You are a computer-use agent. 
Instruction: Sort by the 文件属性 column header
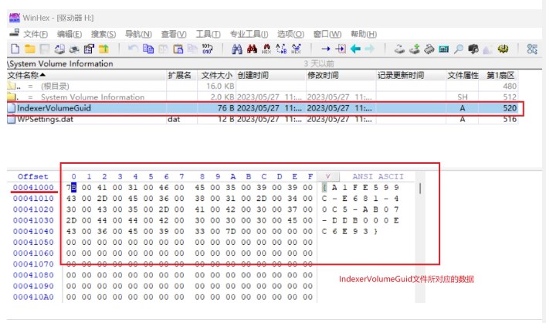(x=463, y=75)
